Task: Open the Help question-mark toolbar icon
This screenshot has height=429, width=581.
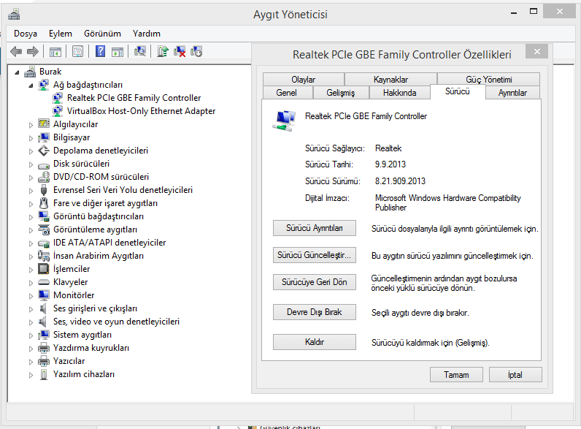Action: [101, 51]
